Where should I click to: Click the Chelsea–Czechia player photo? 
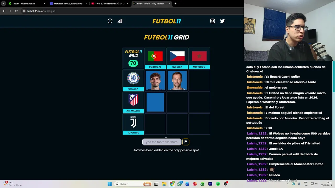click(177, 80)
